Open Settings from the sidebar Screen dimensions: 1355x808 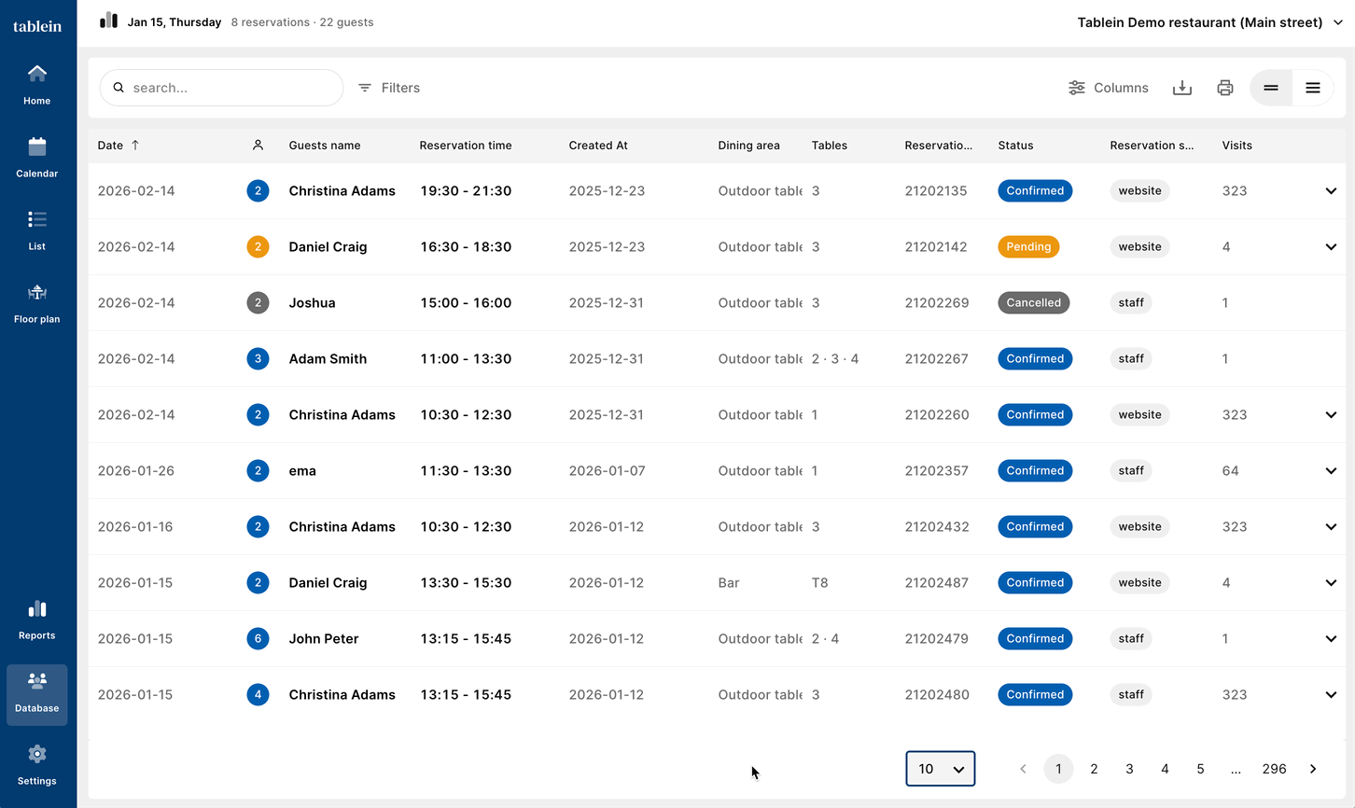tap(37, 765)
